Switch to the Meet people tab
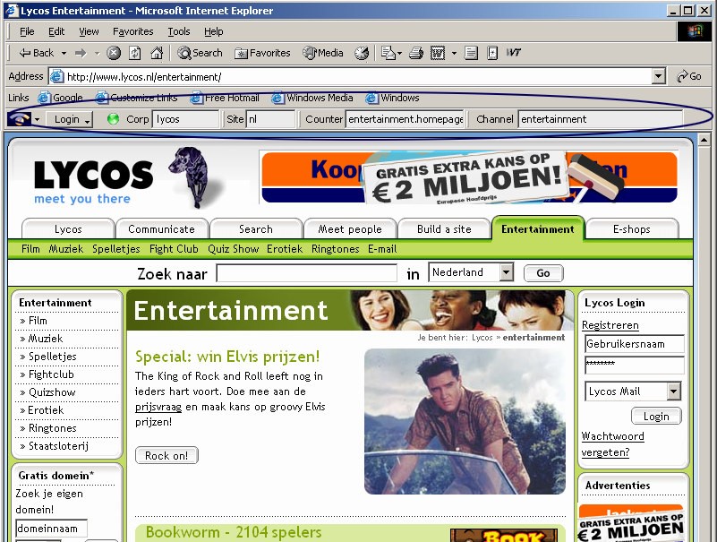The image size is (717, 542). coord(350,228)
